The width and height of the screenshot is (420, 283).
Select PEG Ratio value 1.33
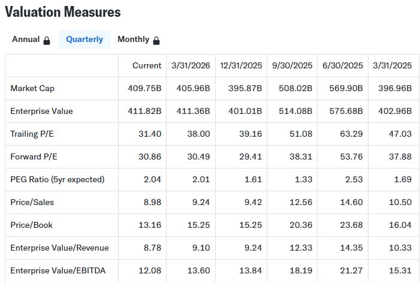click(x=304, y=179)
